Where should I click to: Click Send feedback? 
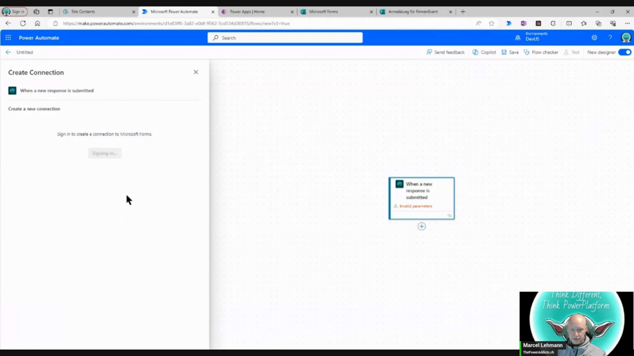coord(445,52)
